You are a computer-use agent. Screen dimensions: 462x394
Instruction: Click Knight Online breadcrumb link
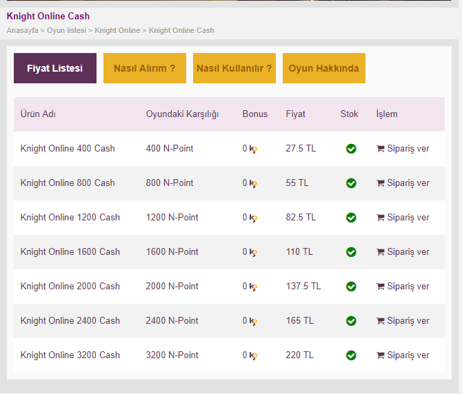tap(117, 30)
